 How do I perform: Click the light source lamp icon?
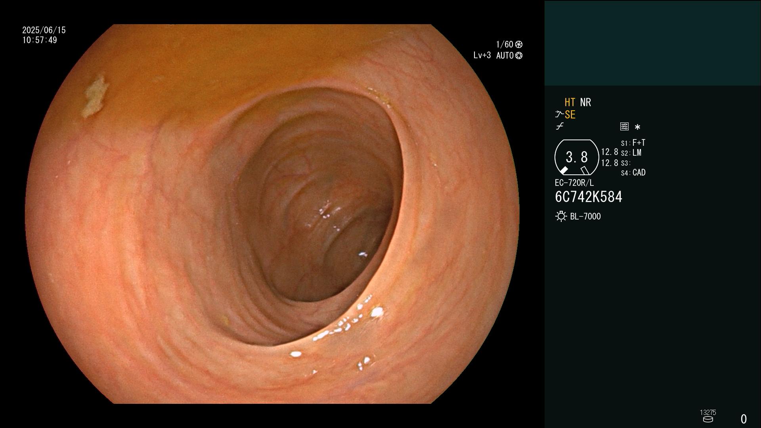[561, 216]
